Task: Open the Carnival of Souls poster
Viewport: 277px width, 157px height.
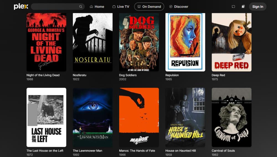Action: click(x=231, y=117)
